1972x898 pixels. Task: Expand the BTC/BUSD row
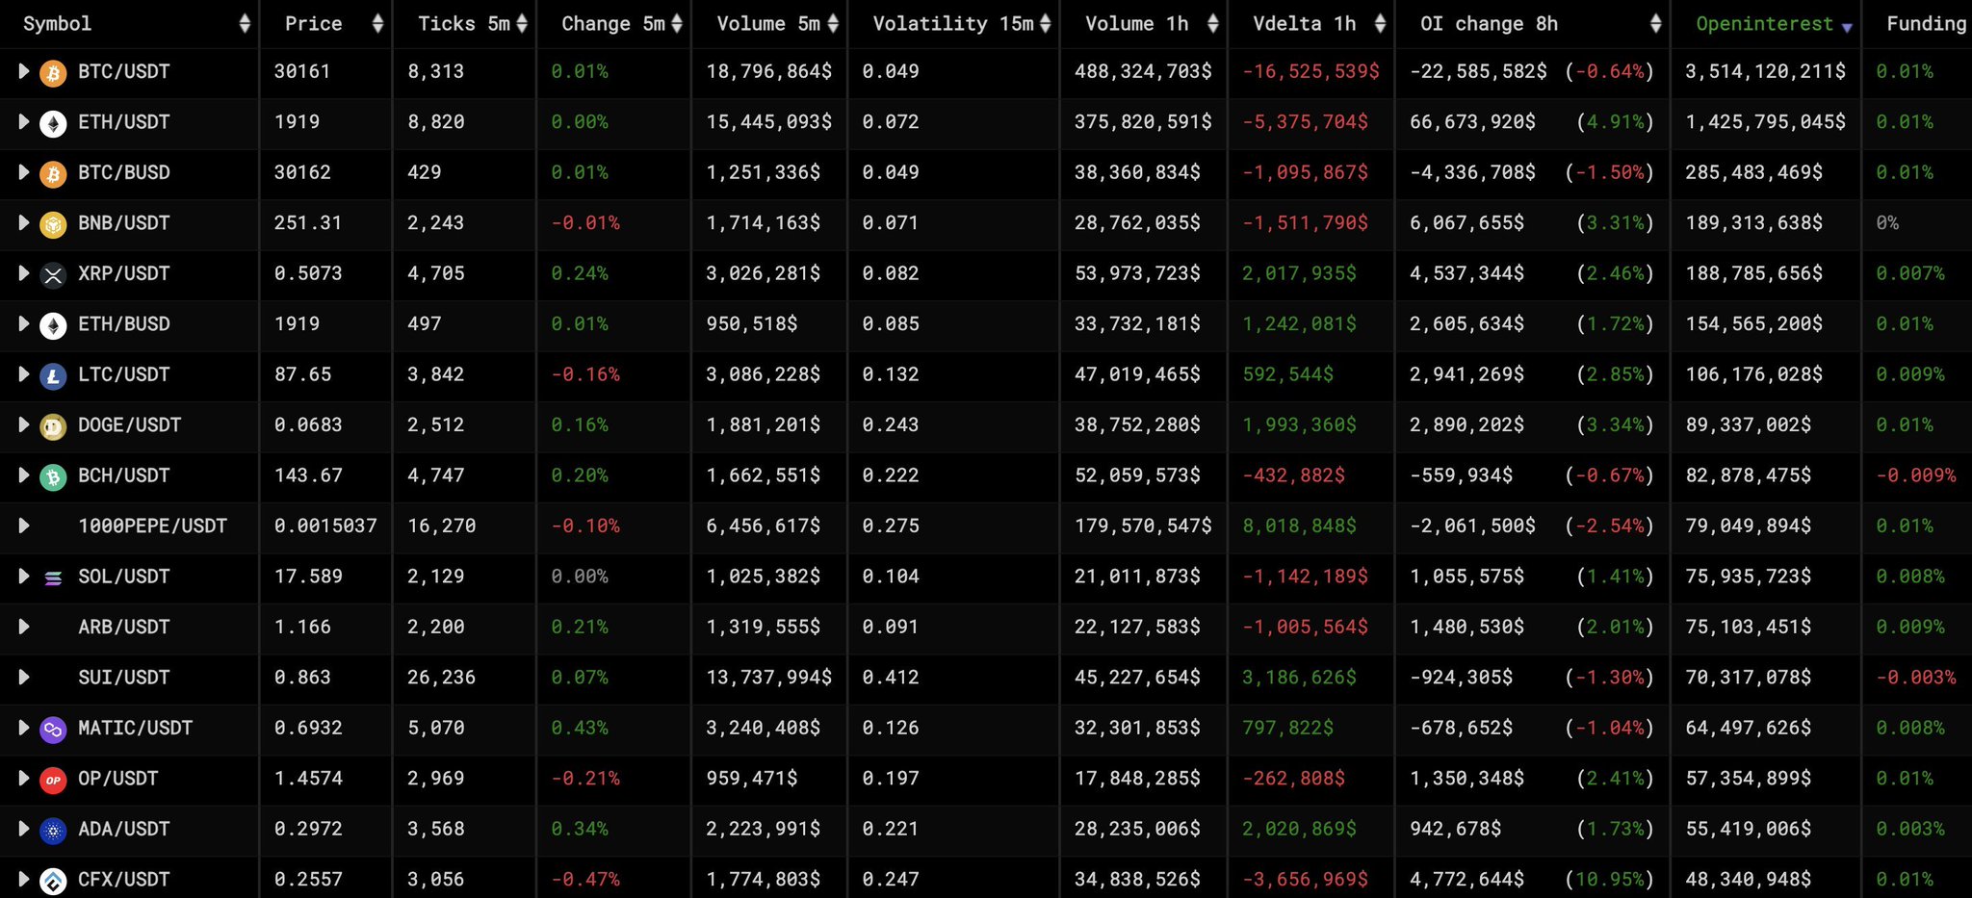(24, 172)
